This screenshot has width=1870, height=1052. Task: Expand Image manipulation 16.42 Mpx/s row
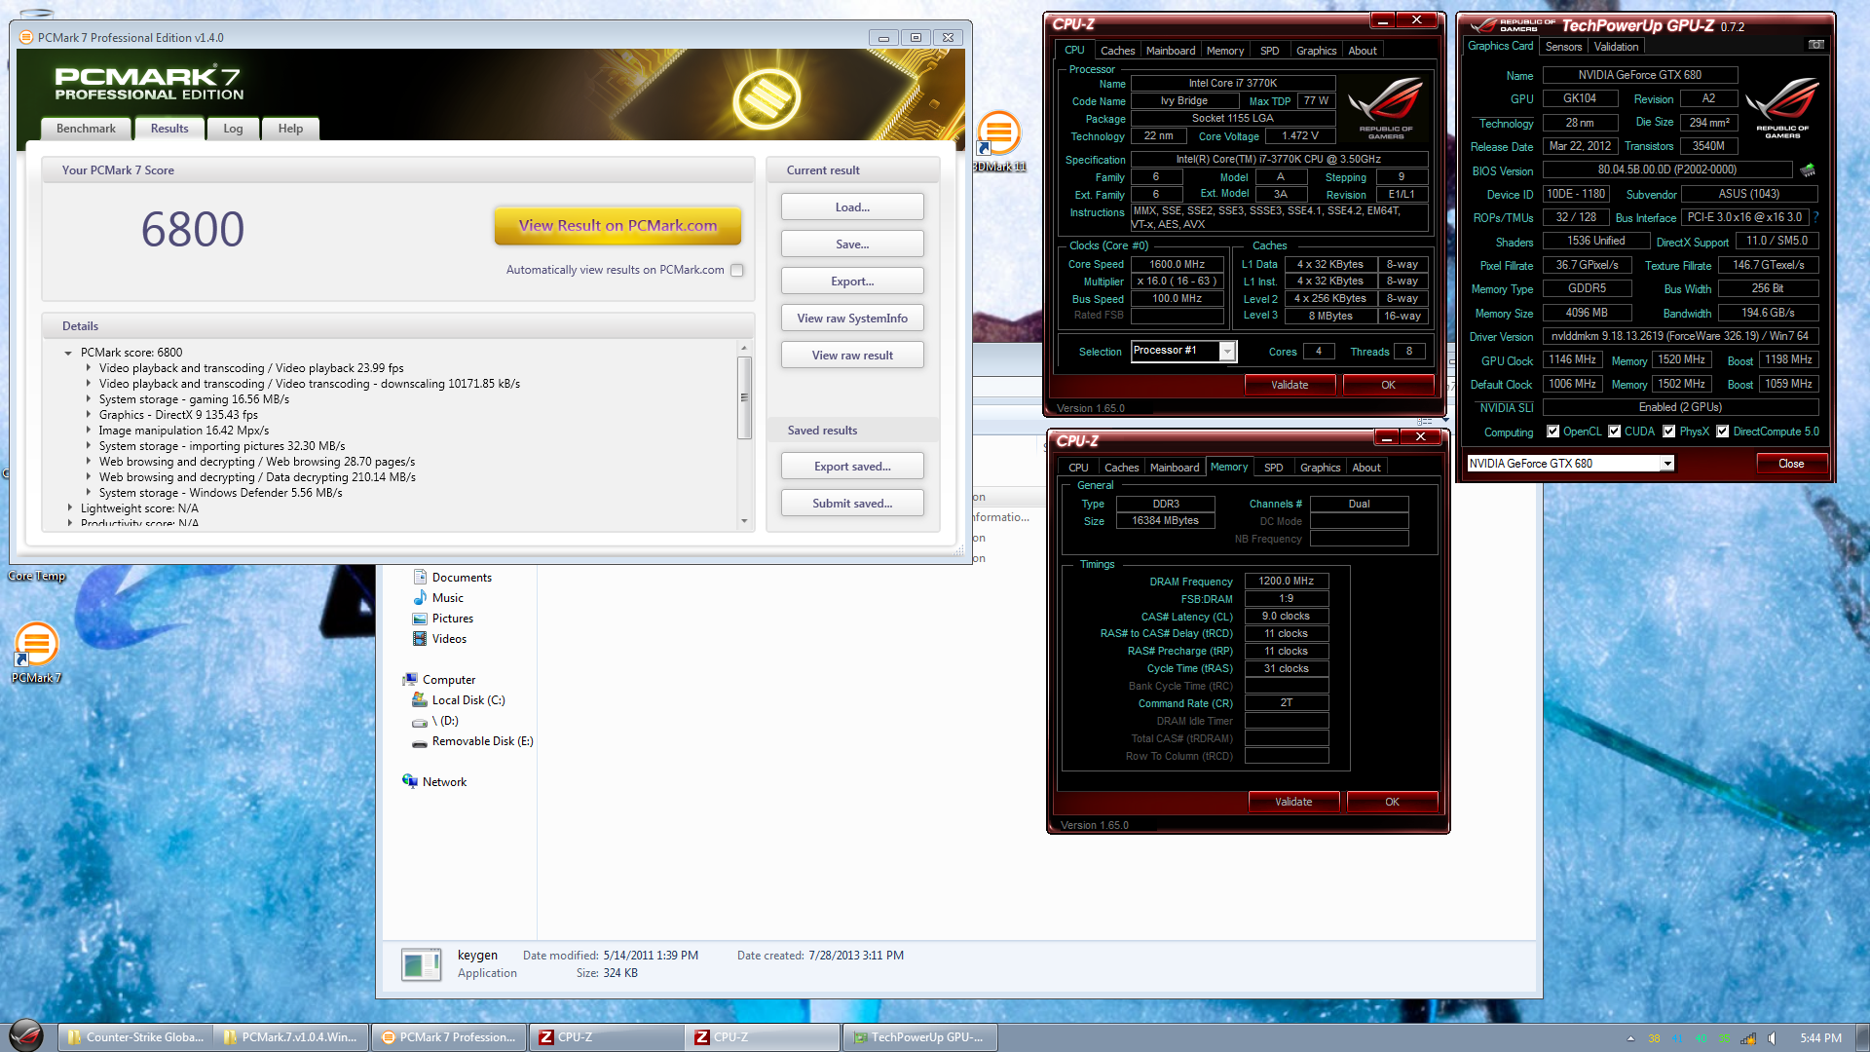89,431
